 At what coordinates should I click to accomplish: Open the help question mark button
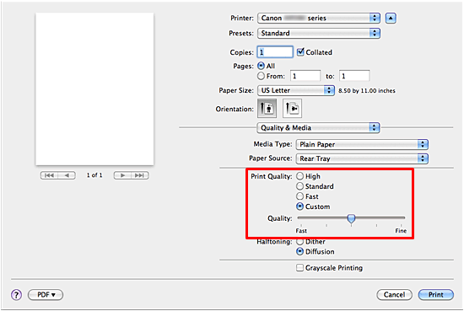(x=16, y=295)
